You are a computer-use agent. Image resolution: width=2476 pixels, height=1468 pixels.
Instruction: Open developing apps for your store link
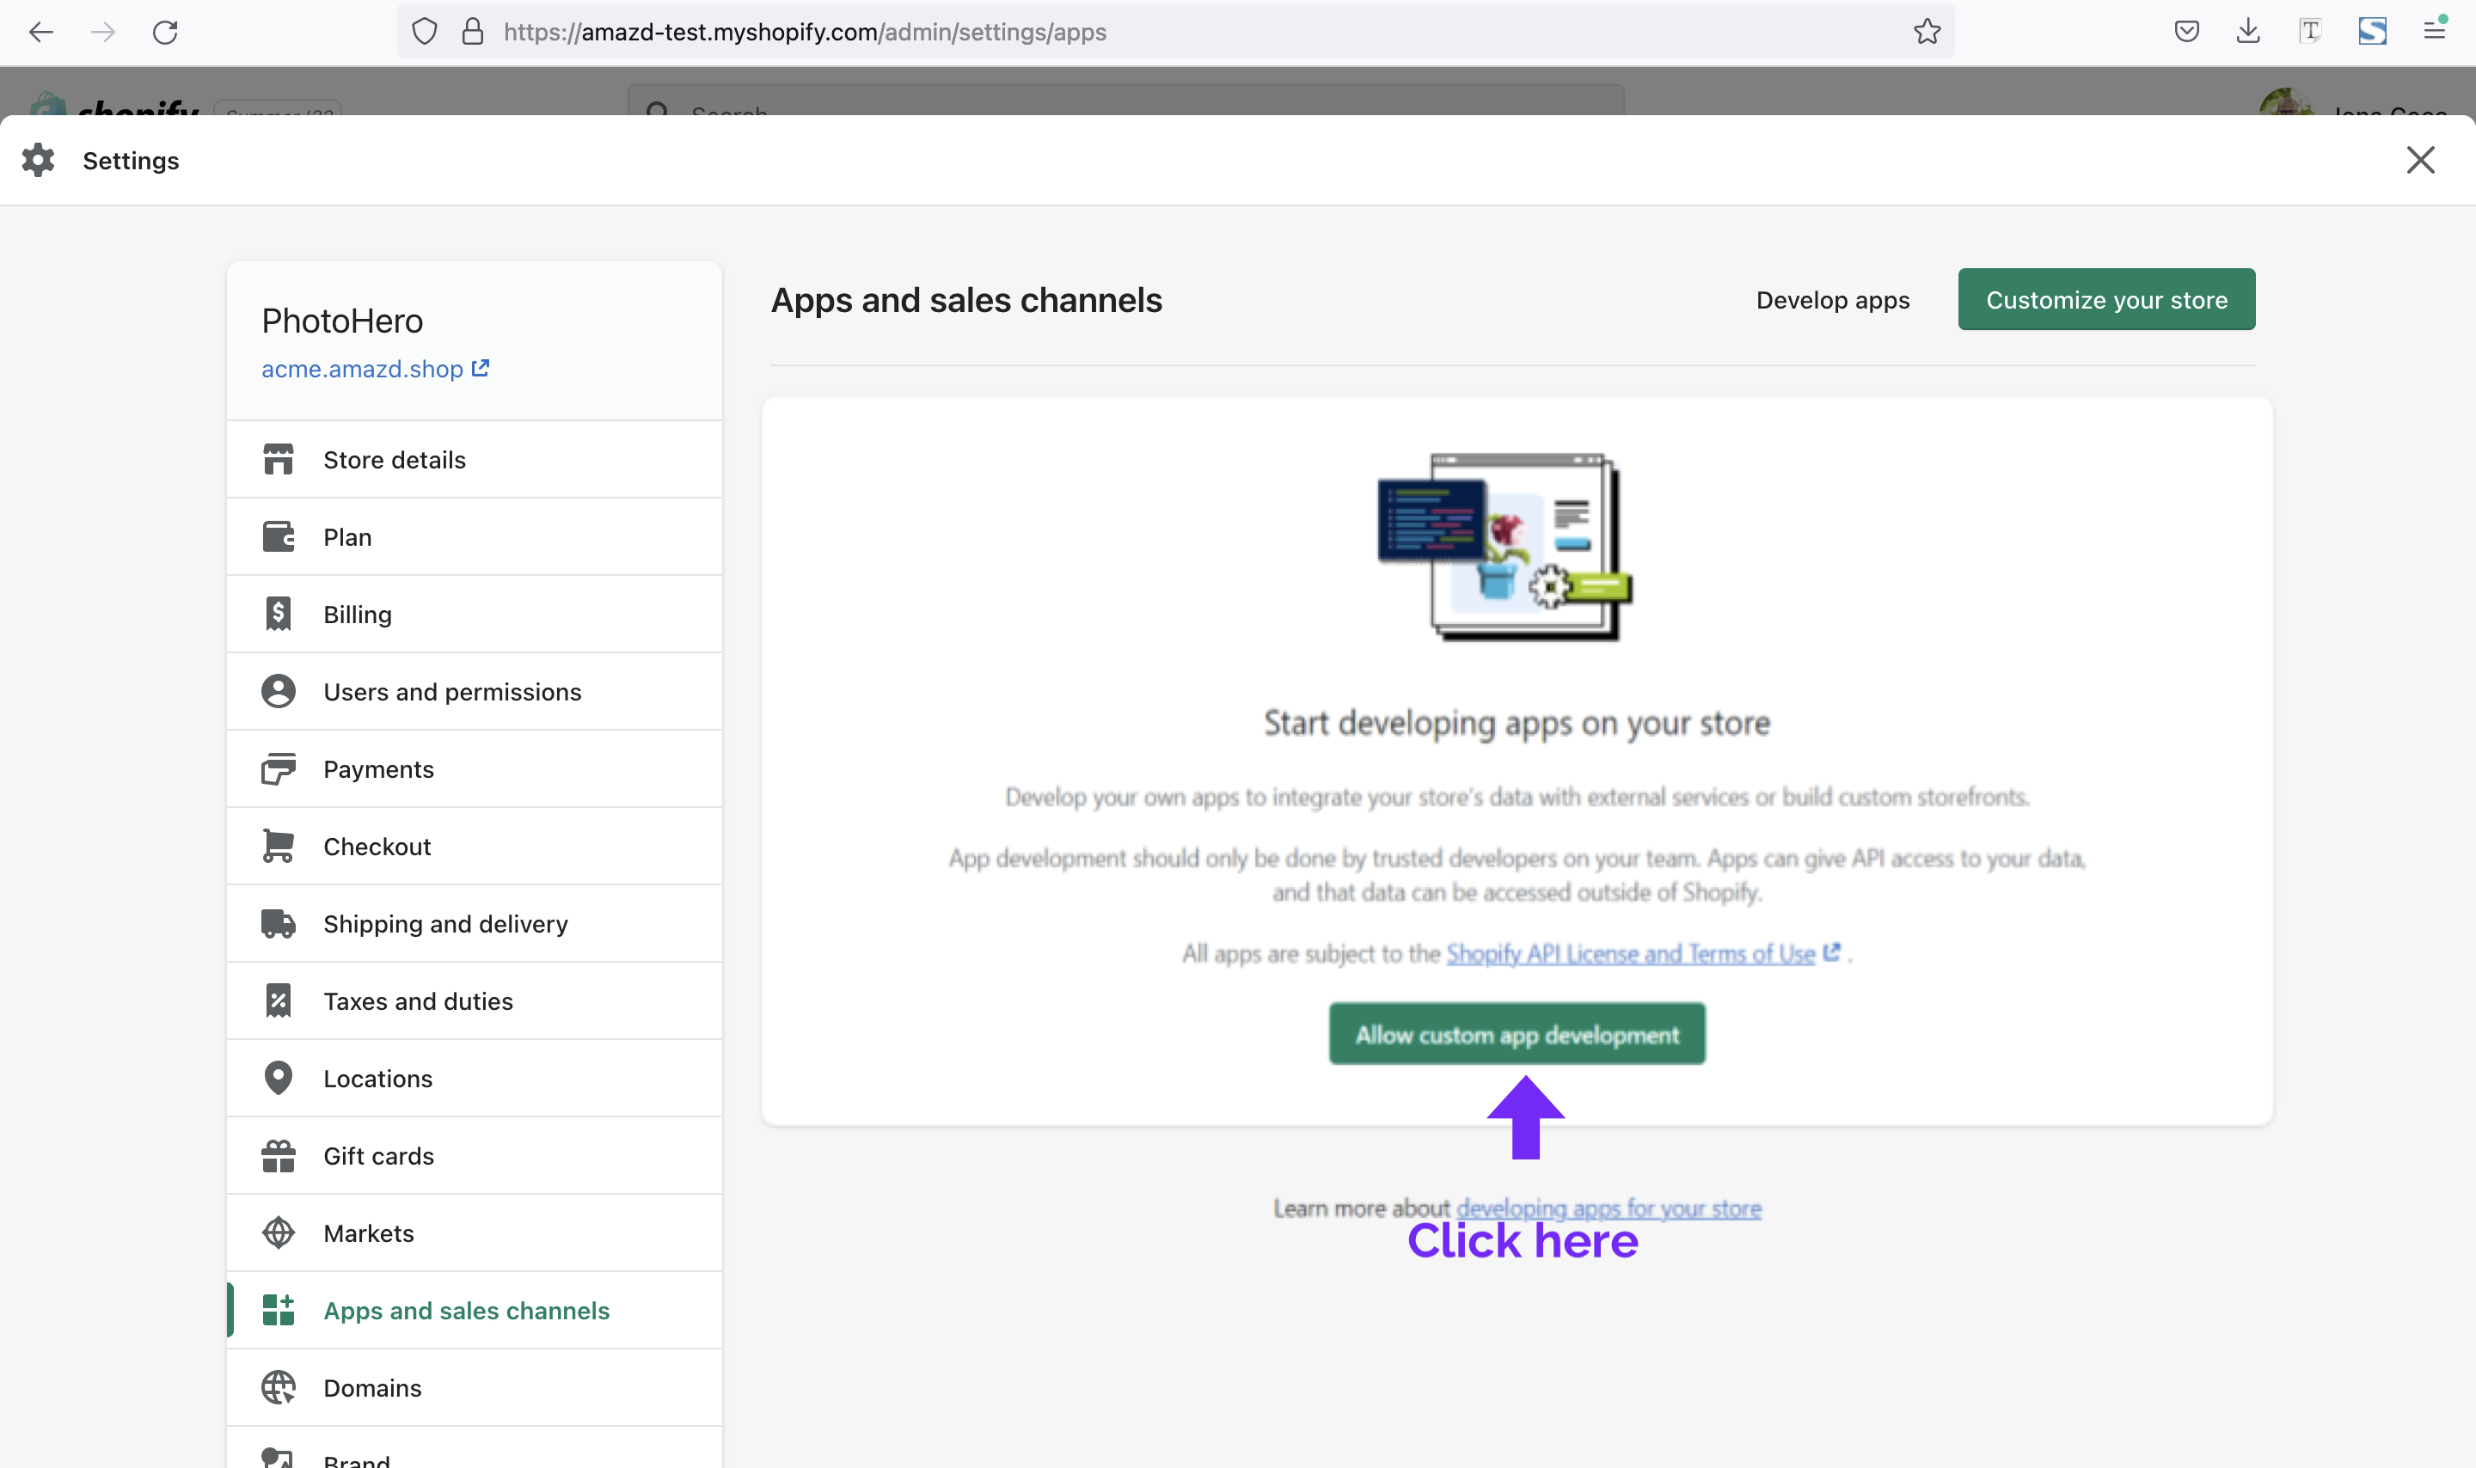[x=1609, y=1208]
